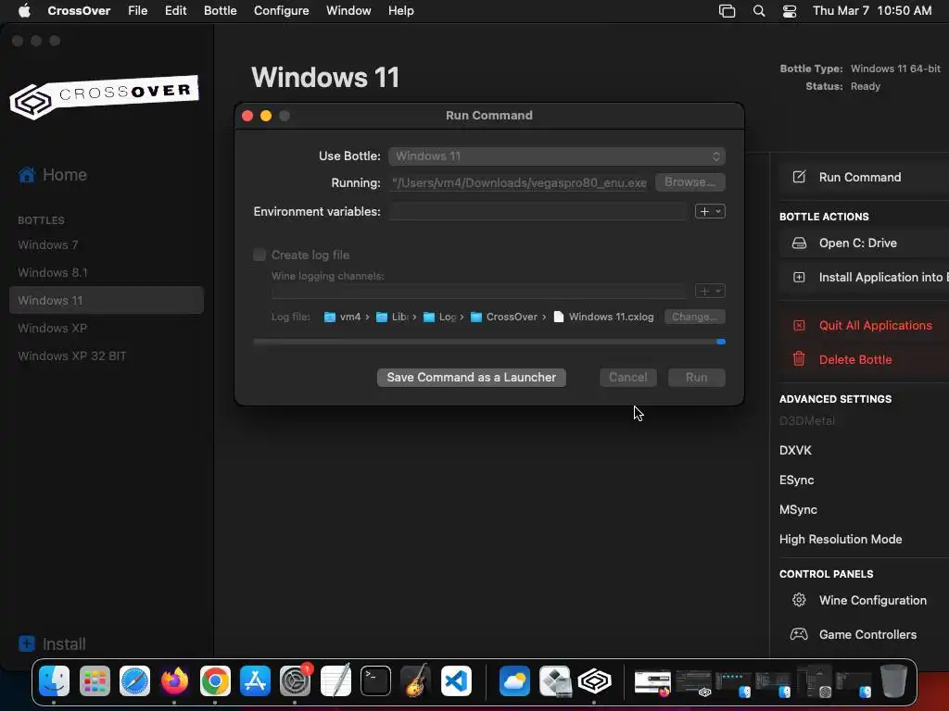
Task: Open Control Center in menu bar
Action: click(x=790, y=11)
